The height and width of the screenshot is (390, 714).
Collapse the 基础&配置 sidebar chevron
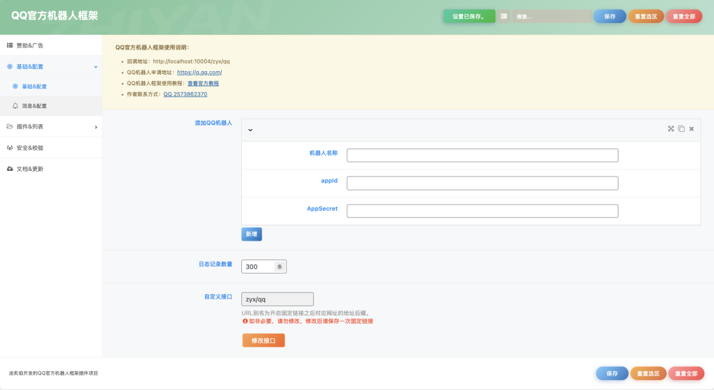tap(96, 66)
